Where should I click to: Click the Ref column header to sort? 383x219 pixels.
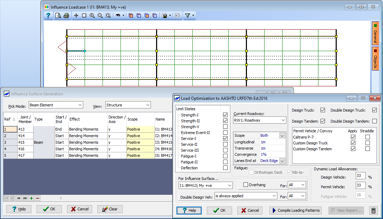(10, 119)
